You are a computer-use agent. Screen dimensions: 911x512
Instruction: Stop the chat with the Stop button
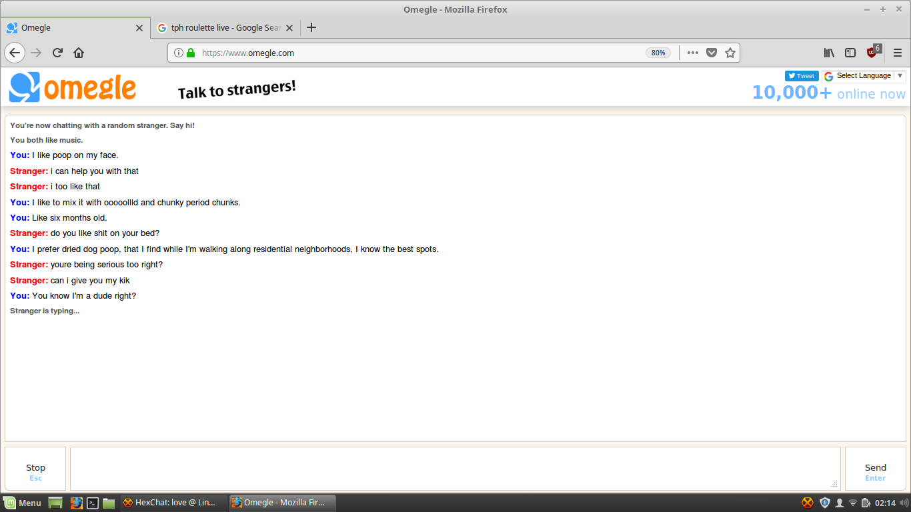point(35,469)
